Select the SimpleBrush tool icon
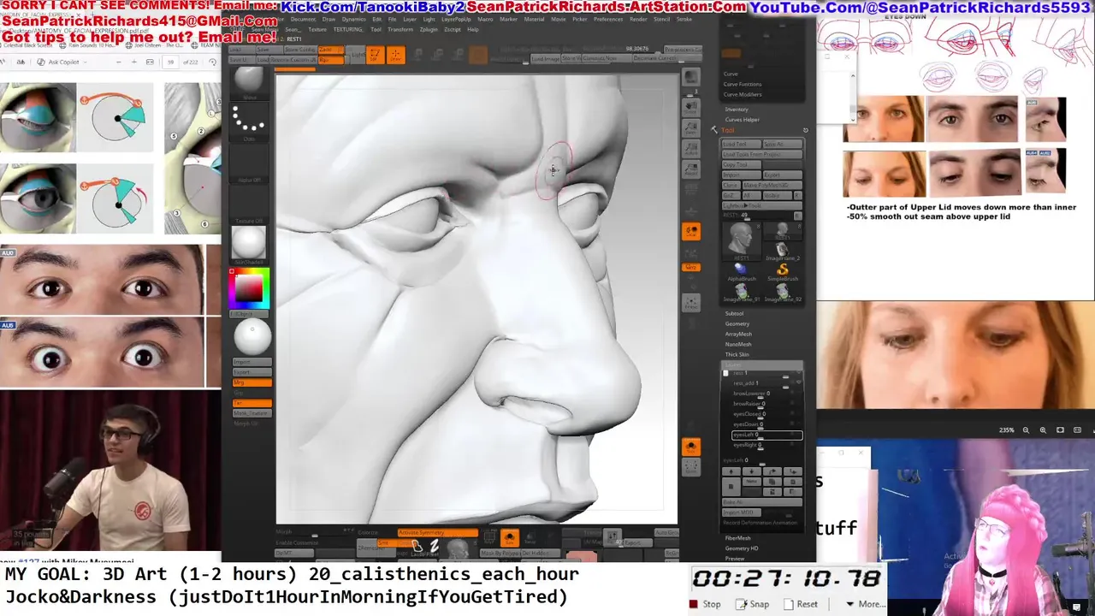This screenshot has width=1095, height=616. click(x=783, y=270)
